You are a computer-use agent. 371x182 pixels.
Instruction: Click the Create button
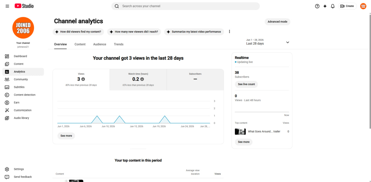(x=347, y=6)
